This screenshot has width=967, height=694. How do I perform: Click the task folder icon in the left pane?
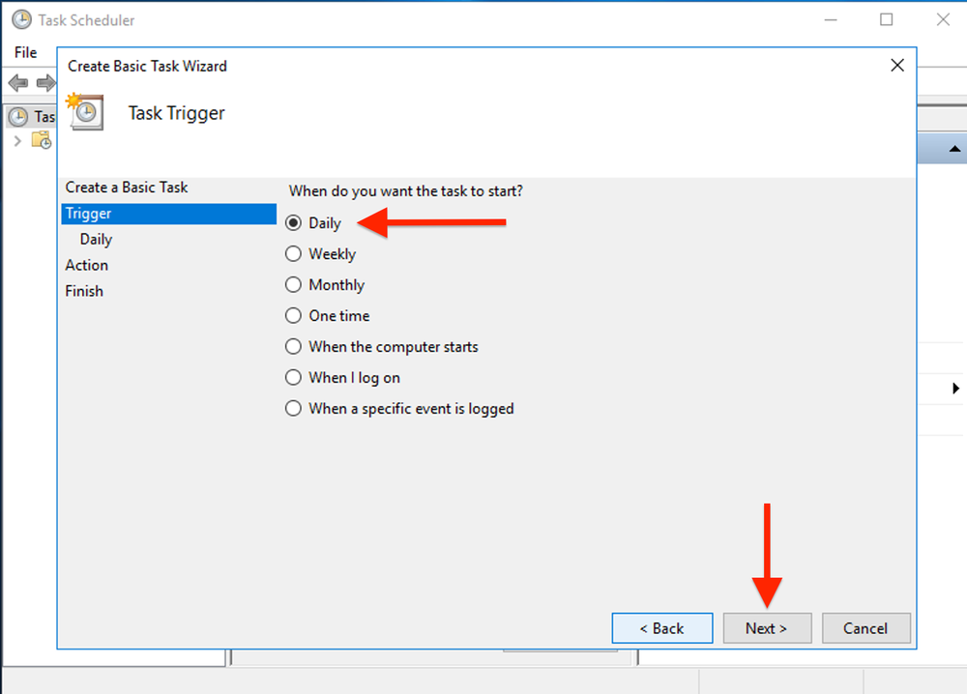tap(42, 140)
